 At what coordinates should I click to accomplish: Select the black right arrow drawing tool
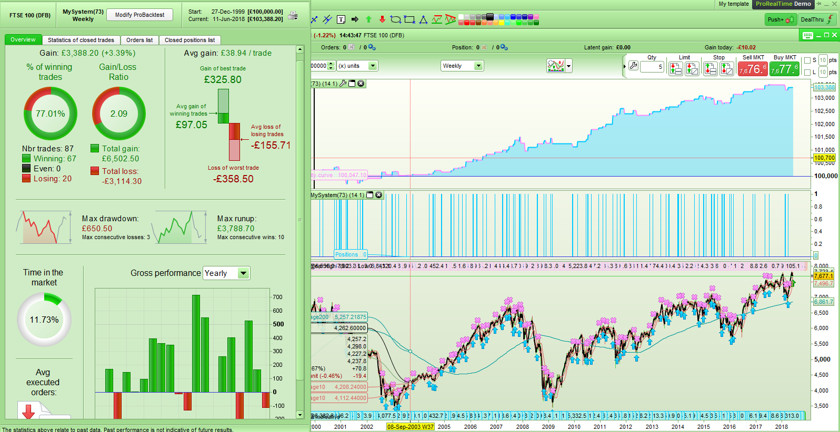355,19
